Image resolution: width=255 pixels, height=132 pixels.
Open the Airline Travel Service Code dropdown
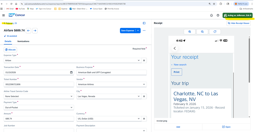pos(39,96)
